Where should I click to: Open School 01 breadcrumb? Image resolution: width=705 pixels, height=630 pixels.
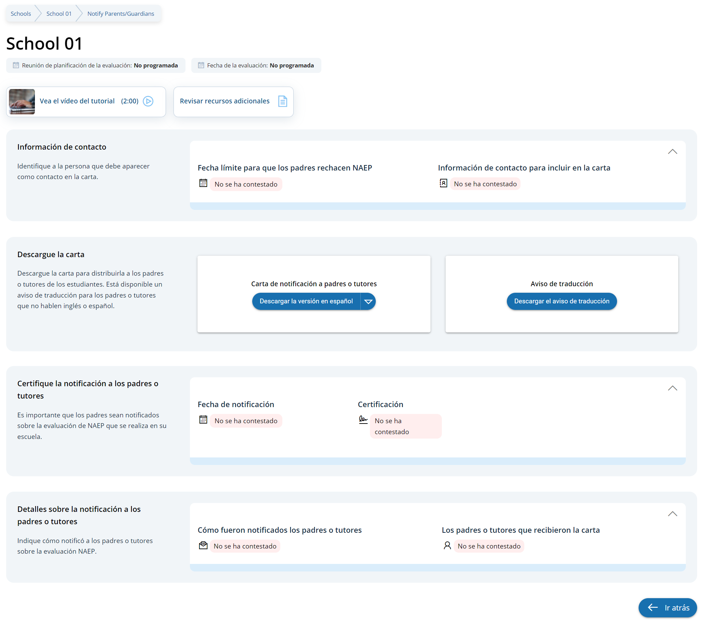coord(59,14)
